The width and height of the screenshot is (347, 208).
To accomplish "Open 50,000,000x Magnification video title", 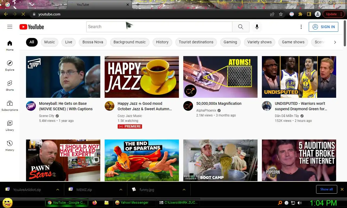I will (219, 103).
